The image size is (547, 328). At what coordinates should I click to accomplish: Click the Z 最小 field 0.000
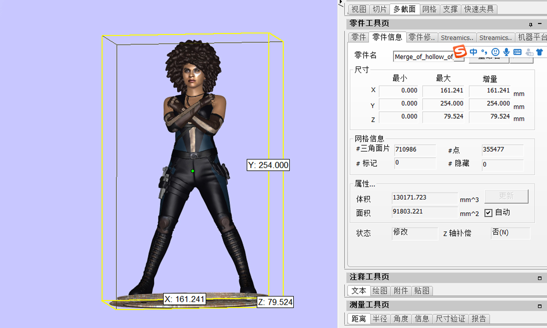399,117
